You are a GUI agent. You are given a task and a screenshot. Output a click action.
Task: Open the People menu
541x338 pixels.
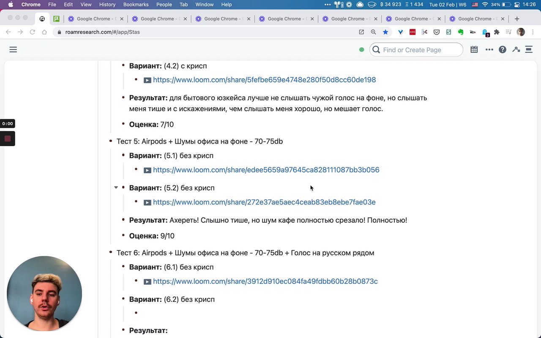pos(164,5)
